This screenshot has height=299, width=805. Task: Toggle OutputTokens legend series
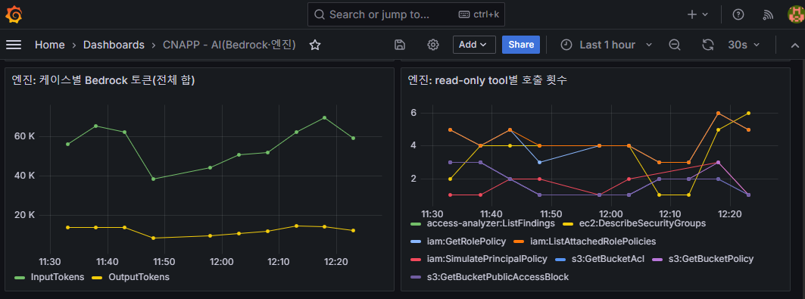[x=139, y=277]
